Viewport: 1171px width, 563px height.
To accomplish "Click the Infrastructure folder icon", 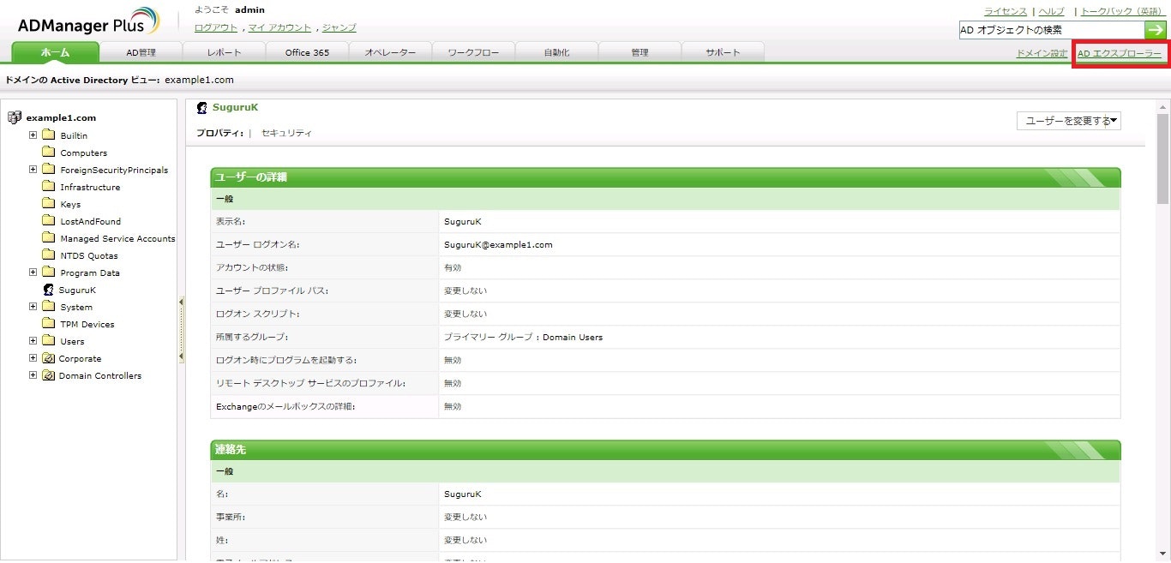I will [x=49, y=187].
